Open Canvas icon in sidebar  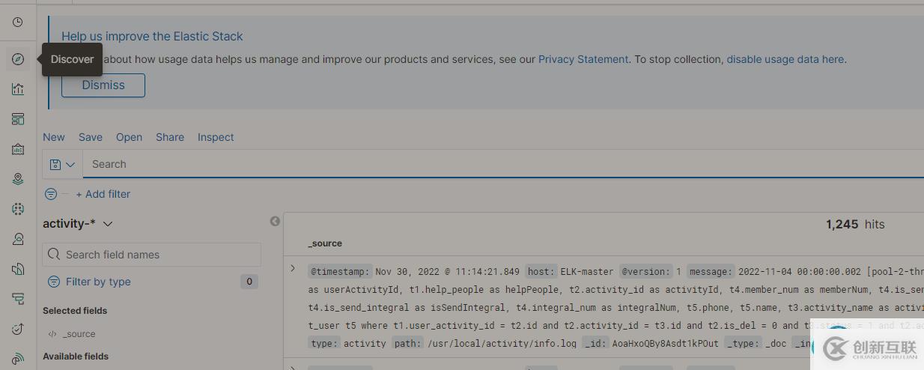click(x=18, y=149)
